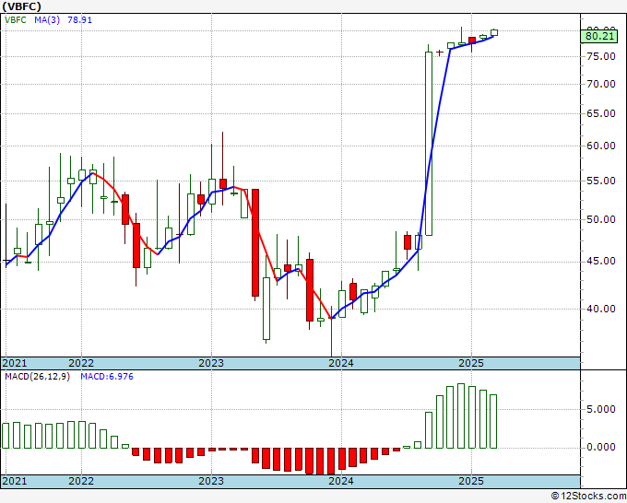Click the 50.00 price axis label

tap(601, 219)
